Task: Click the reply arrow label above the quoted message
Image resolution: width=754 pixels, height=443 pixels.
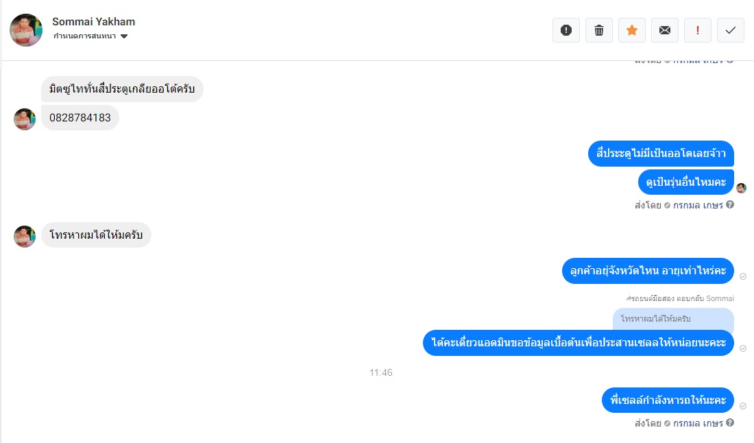Action: [680, 298]
